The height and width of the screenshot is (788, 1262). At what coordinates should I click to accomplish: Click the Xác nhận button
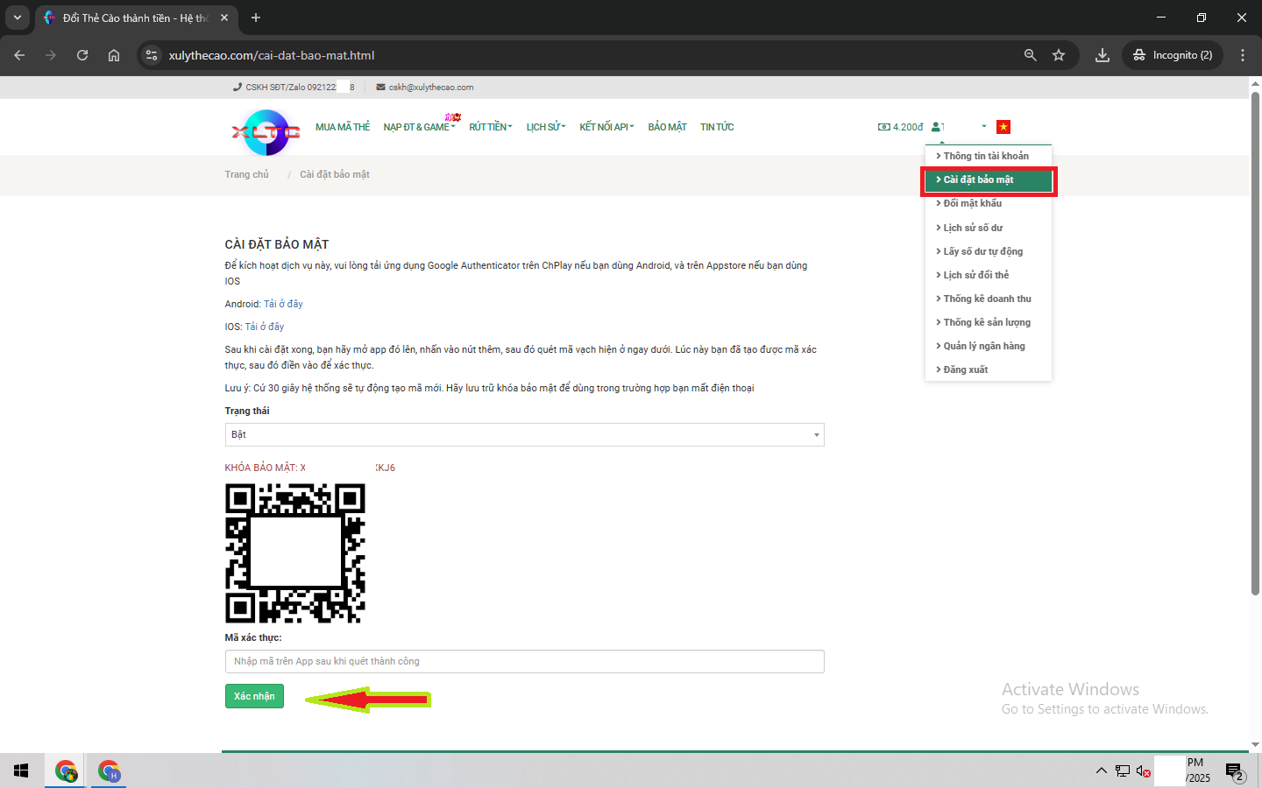tap(254, 696)
